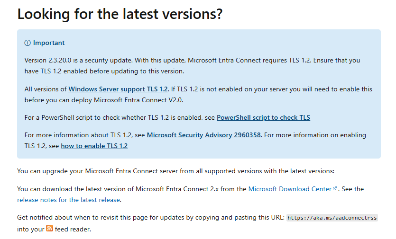
Task: Click the 'For more information about TLS 1.2' text
Action: (84, 135)
